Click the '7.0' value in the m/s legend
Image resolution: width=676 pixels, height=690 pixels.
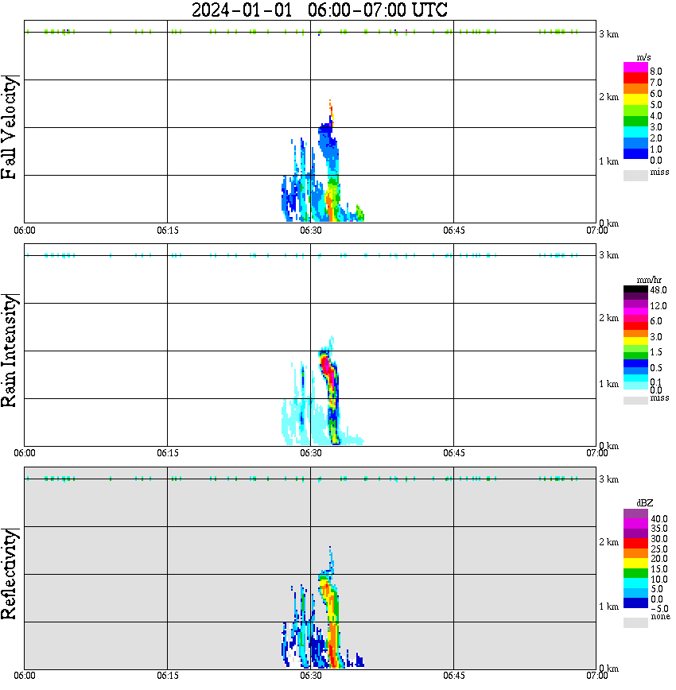coord(656,83)
